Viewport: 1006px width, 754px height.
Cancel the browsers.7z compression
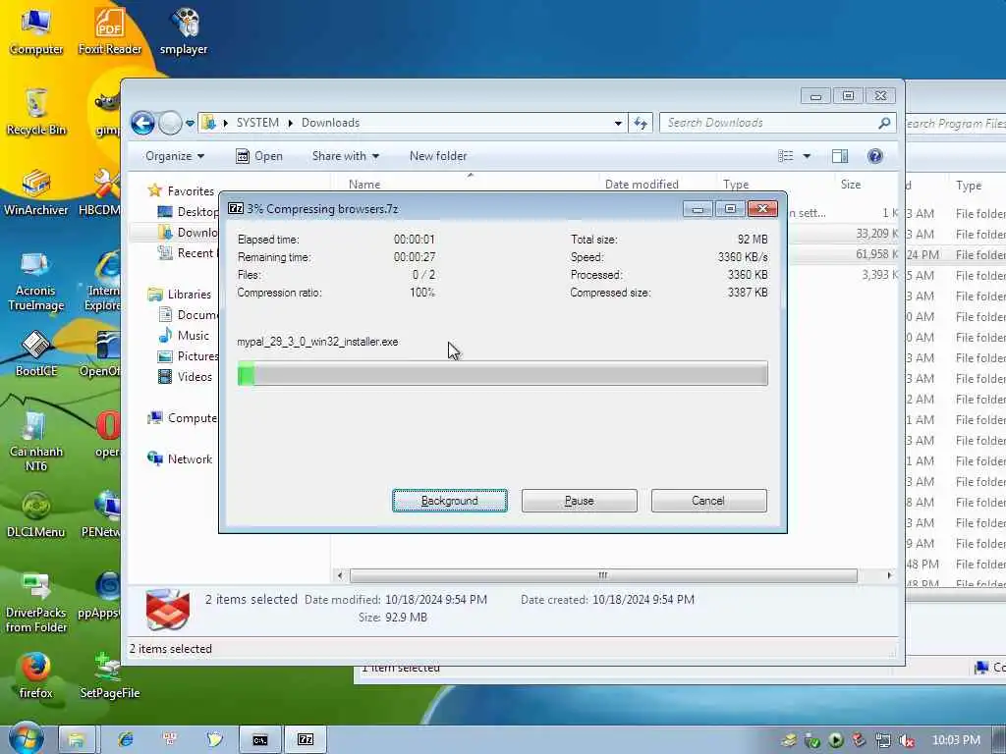pyautogui.click(x=709, y=501)
